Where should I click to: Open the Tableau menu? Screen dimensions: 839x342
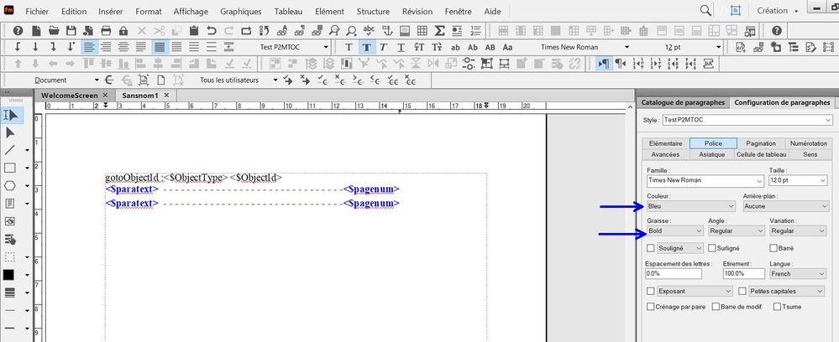[288, 11]
